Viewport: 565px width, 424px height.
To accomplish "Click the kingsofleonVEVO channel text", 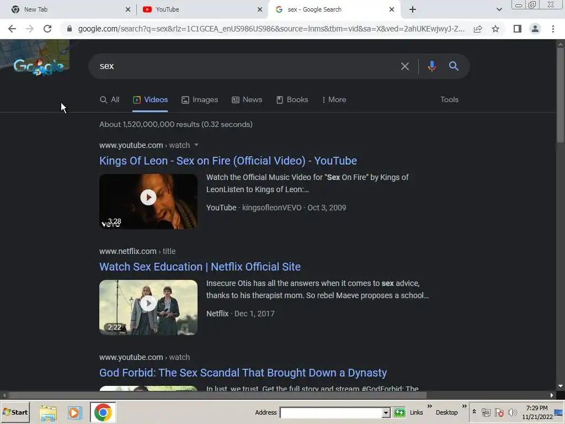I will click(x=271, y=208).
